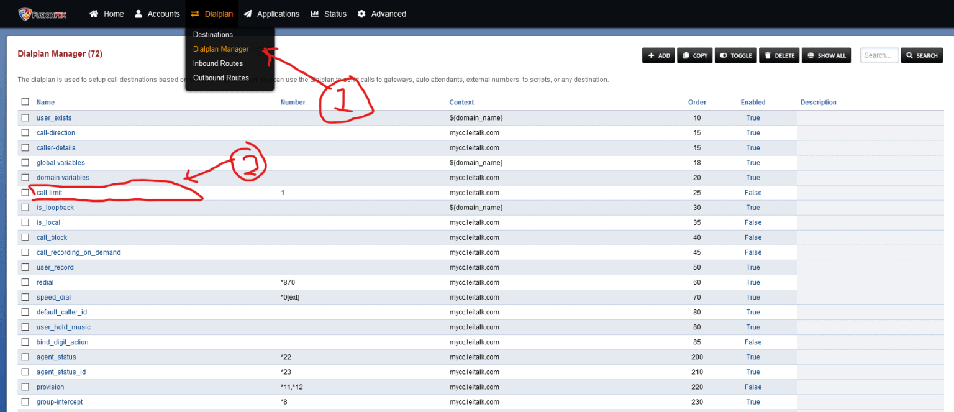This screenshot has width=954, height=412.
Task: Check the redial row checkbox
Action: [x=25, y=282]
